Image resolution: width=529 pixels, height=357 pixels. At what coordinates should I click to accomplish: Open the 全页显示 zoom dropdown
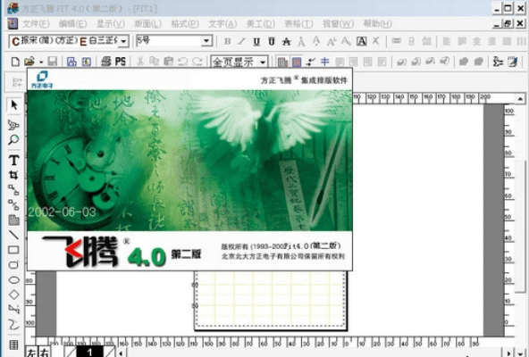pyautogui.click(x=263, y=62)
